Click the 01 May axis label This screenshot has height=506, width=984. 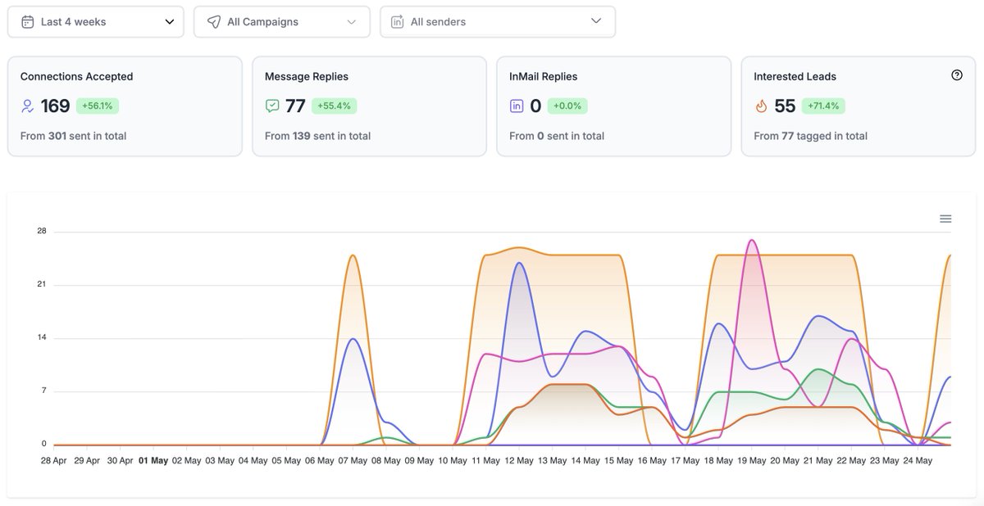[x=153, y=460]
